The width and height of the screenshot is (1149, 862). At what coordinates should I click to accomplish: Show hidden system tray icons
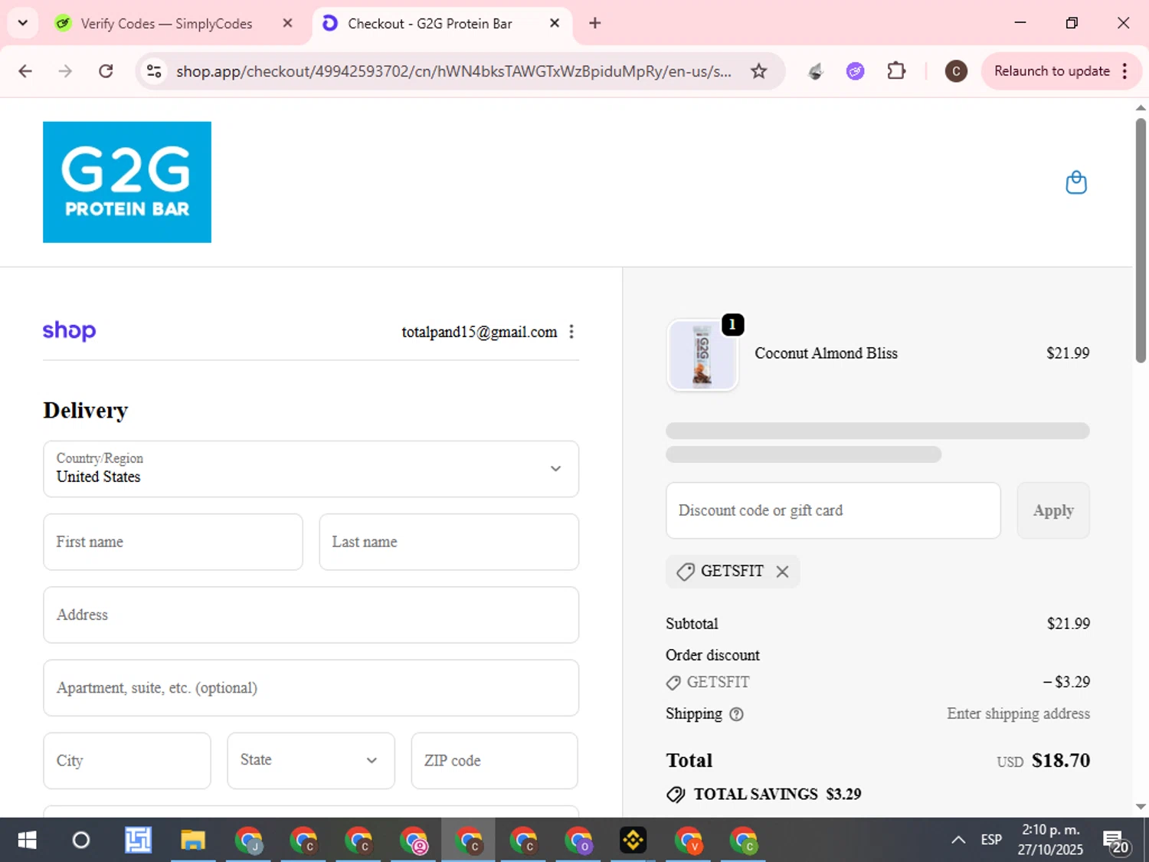tap(958, 841)
